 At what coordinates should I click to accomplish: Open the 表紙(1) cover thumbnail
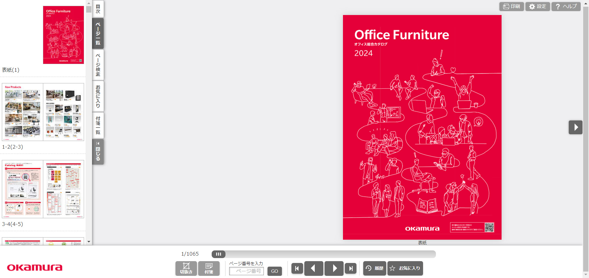[64, 35]
